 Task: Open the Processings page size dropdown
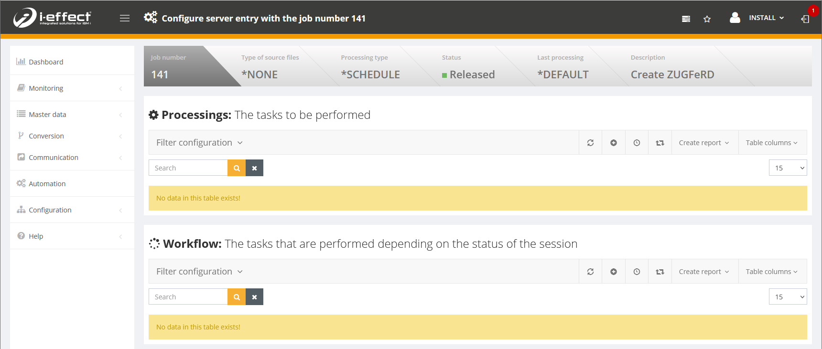coord(788,168)
